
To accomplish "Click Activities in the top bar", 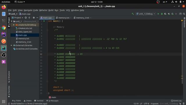I will tap(6, 2).
